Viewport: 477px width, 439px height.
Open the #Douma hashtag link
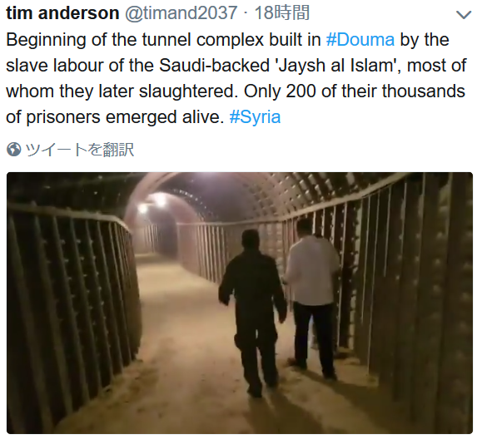360,40
